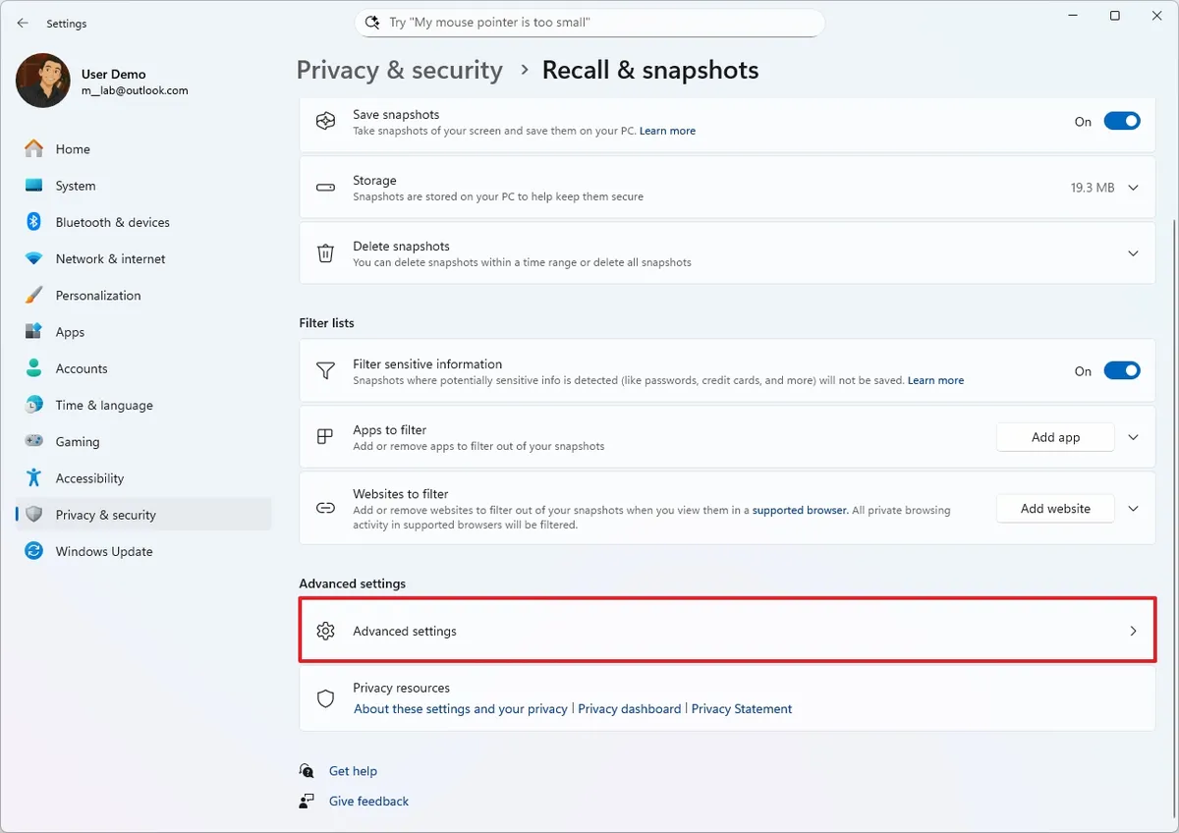This screenshot has height=833, width=1179.
Task: Click the Apps to filter icon
Action: pyautogui.click(x=325, y=437)
